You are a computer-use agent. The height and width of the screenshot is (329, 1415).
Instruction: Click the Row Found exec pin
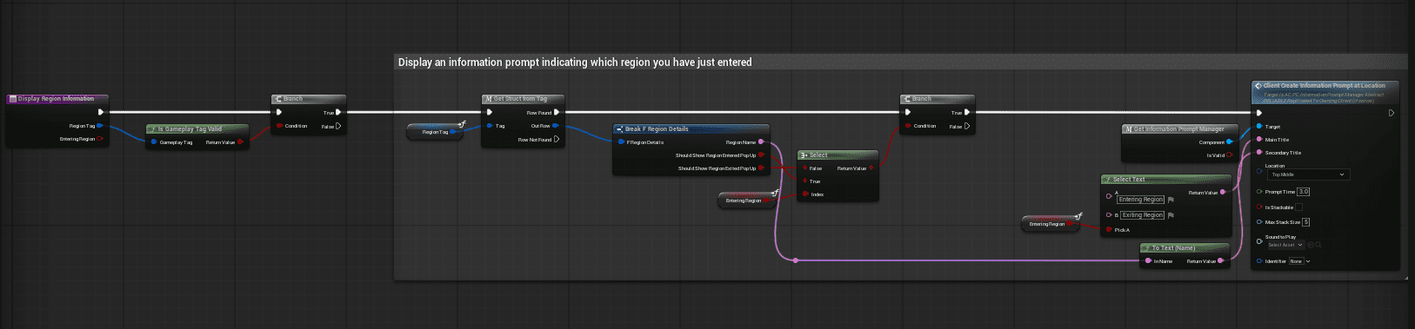click(x=557, y=112)
